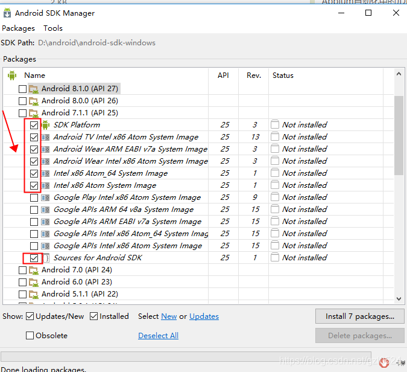Click the system image icon for Android TV Intel x86
The height and width of the screenshot is (372, 407).
45,137
